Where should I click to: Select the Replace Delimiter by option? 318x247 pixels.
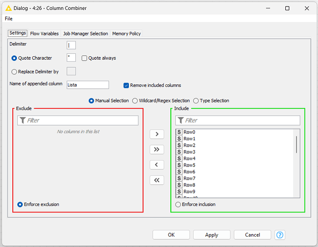14,72
